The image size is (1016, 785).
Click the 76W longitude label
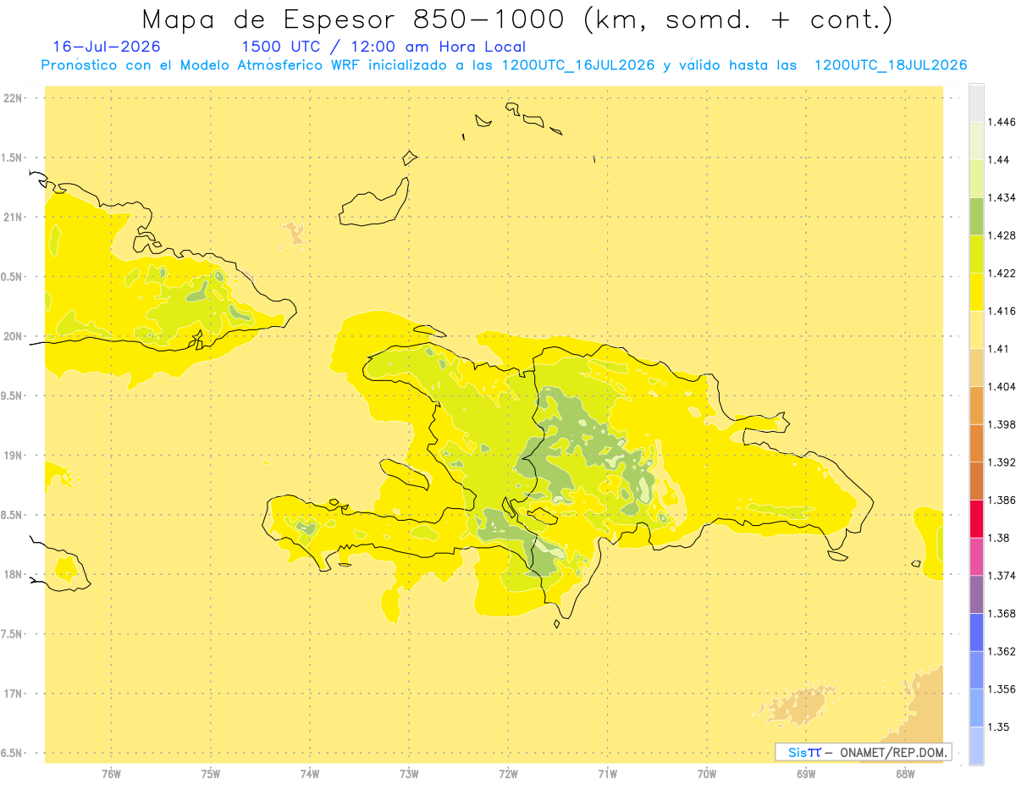coord(111,773)
